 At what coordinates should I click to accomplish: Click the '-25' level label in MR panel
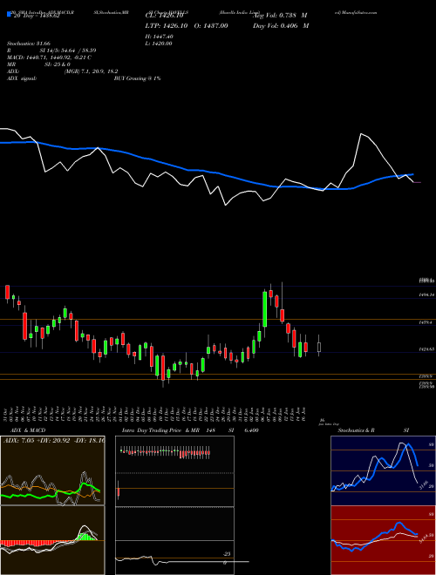point(228,554)
